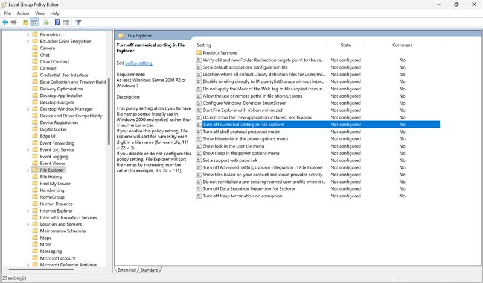Toggle the Show/Hide Action Pane icon

66,22
